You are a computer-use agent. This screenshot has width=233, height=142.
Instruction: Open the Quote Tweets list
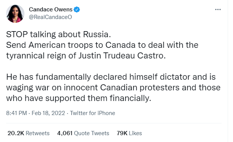tap(83, 133)
